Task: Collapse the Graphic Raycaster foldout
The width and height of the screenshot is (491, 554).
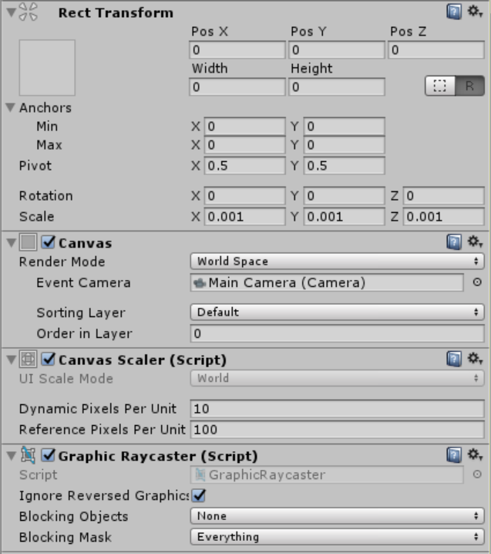Action: (x=12, y=456)
